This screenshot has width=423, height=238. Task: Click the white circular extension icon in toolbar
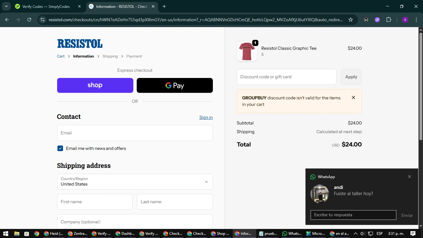[366, 20]
